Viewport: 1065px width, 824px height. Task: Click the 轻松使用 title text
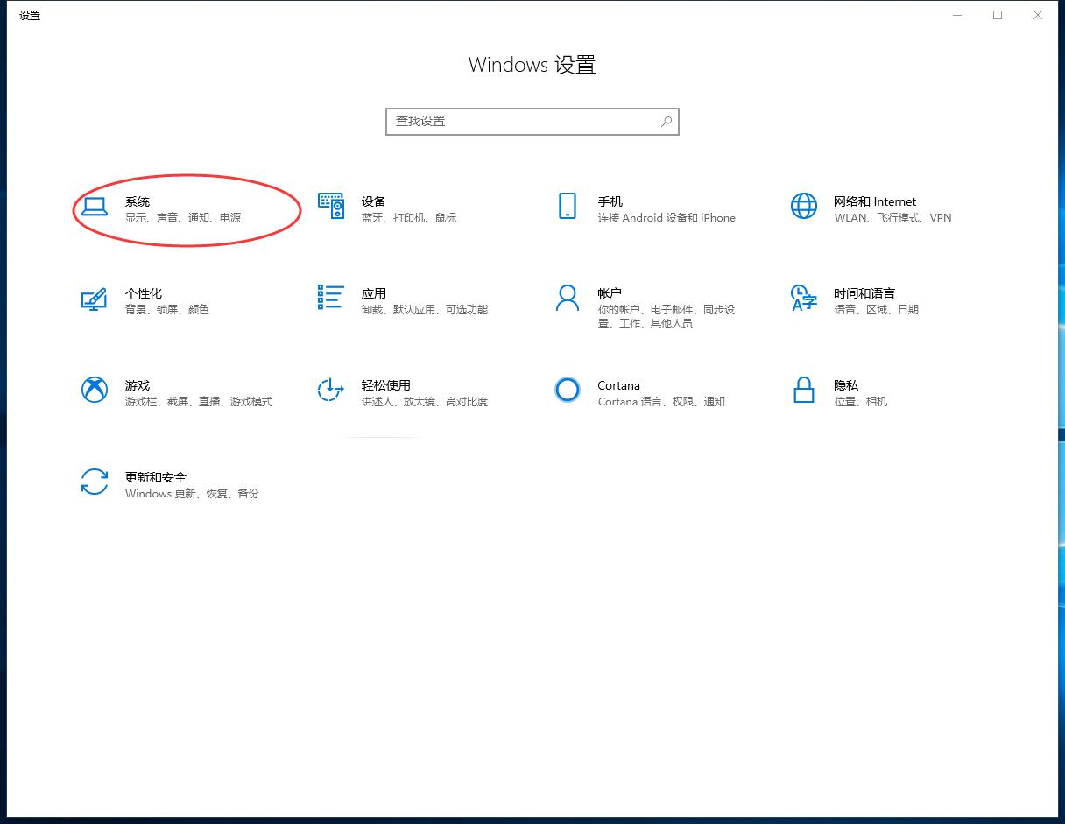pos(386,385)
